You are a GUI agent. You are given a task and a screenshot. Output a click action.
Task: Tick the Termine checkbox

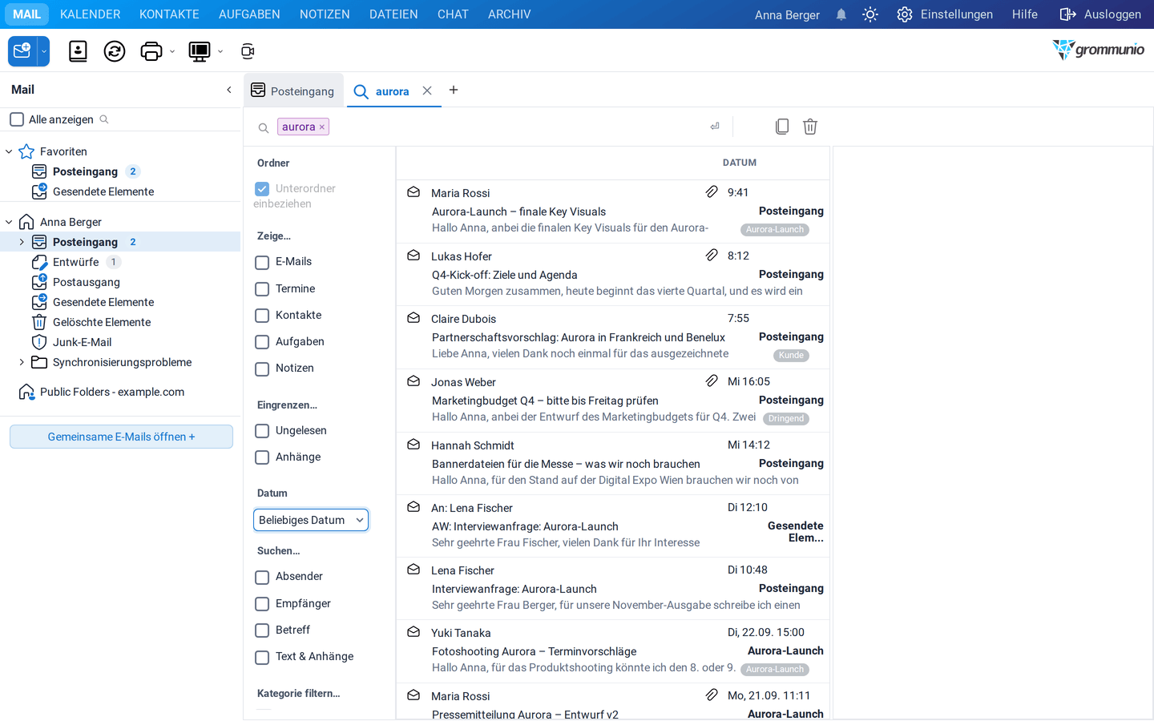point(262,289)
